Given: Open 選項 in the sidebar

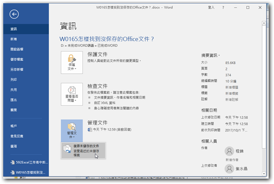Looking at the screenshot, I should pyautogui.click(x=26, y=146).
